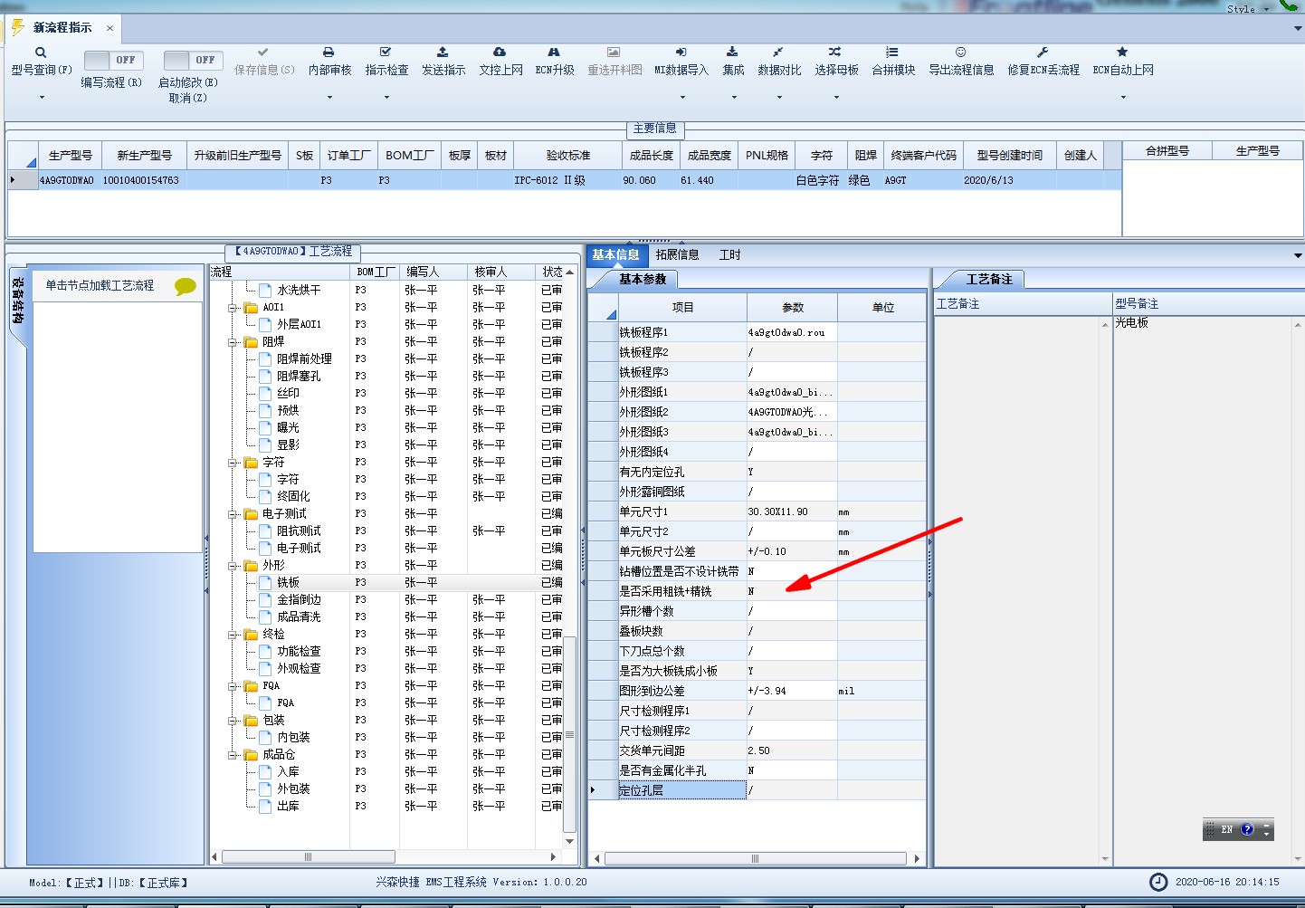Screen dimensions: 1305x908
Task: Click the yellow speech bubble icon
Action: (x=186, y=286)
